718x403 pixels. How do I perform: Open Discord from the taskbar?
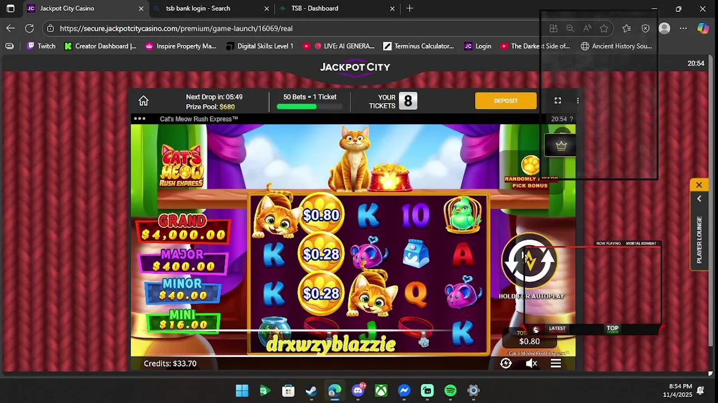358,391
